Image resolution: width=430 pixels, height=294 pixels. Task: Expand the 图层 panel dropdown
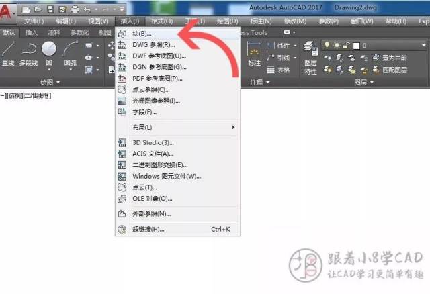(x=364, y=82)
